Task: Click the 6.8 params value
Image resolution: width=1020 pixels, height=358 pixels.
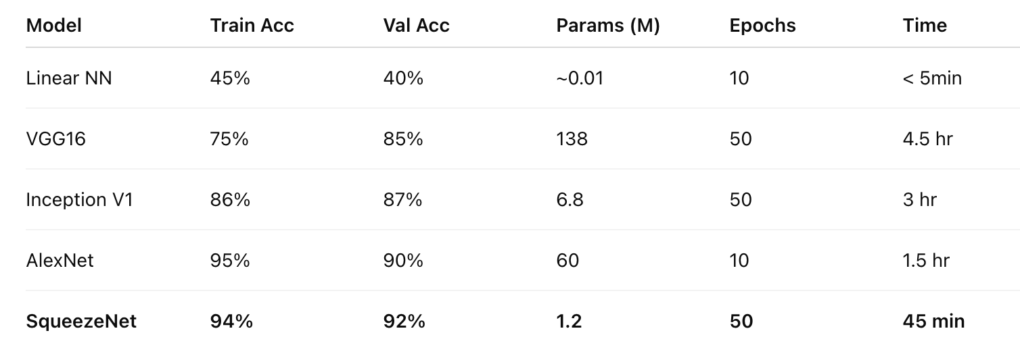Action: tap(570, 200)
